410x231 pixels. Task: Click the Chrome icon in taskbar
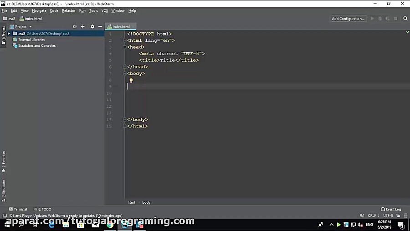pyautogui.click(x=110, y=225)
